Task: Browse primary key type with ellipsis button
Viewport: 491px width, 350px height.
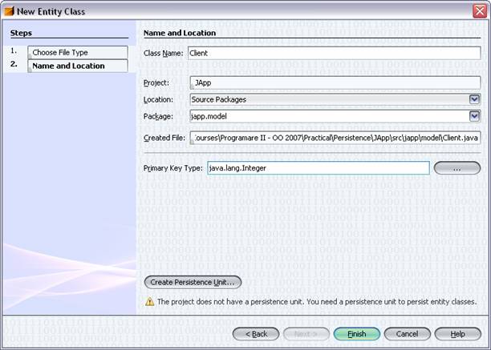Action: click(457, 168)
